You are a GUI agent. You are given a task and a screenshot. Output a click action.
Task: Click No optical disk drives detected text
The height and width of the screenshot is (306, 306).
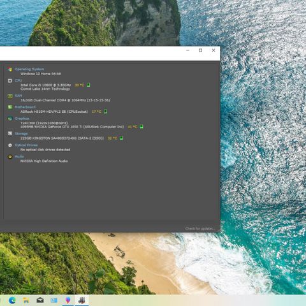(x=45, y=150)
